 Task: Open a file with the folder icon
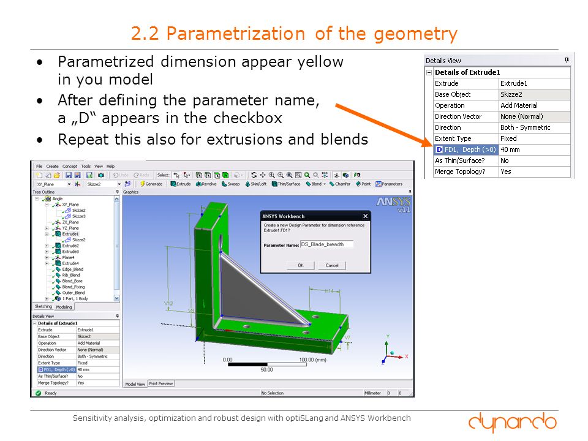pos(56,175)
